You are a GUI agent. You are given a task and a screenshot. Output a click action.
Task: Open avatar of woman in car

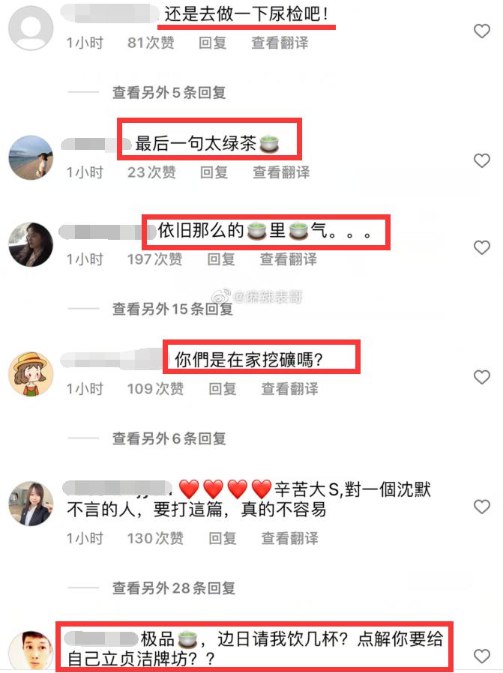(31, 244)
